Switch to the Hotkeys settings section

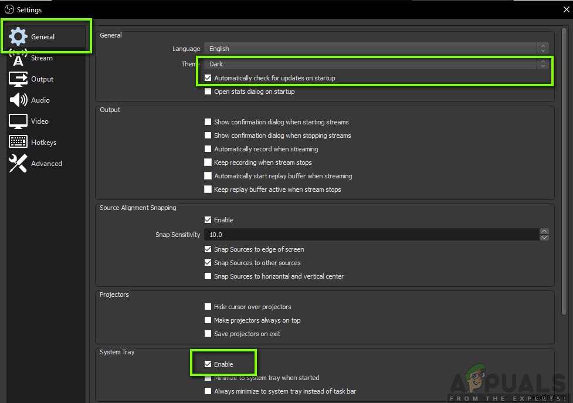click(43, 143)
